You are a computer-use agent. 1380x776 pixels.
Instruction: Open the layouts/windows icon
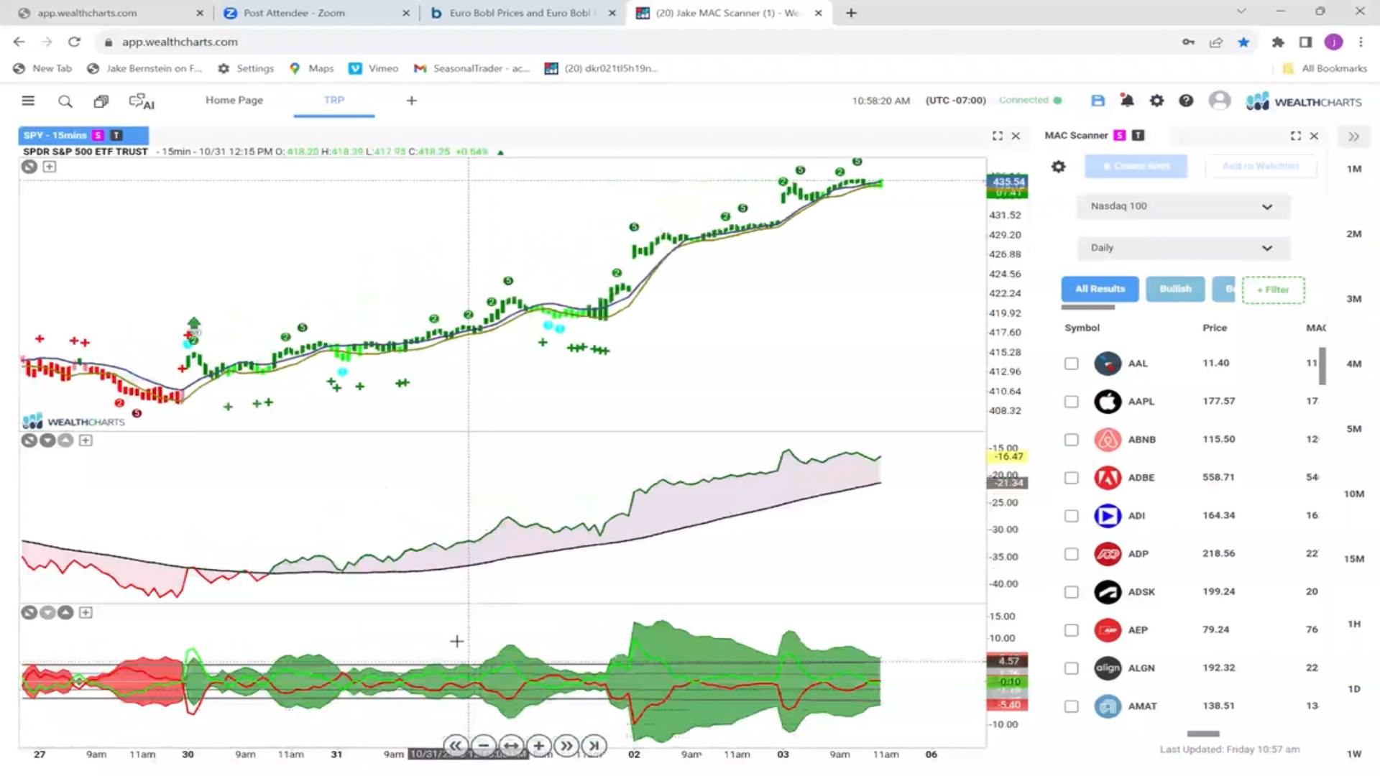click(101, 101)
